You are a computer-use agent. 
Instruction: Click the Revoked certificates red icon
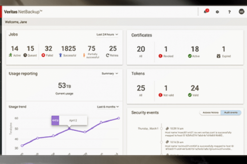160,56
